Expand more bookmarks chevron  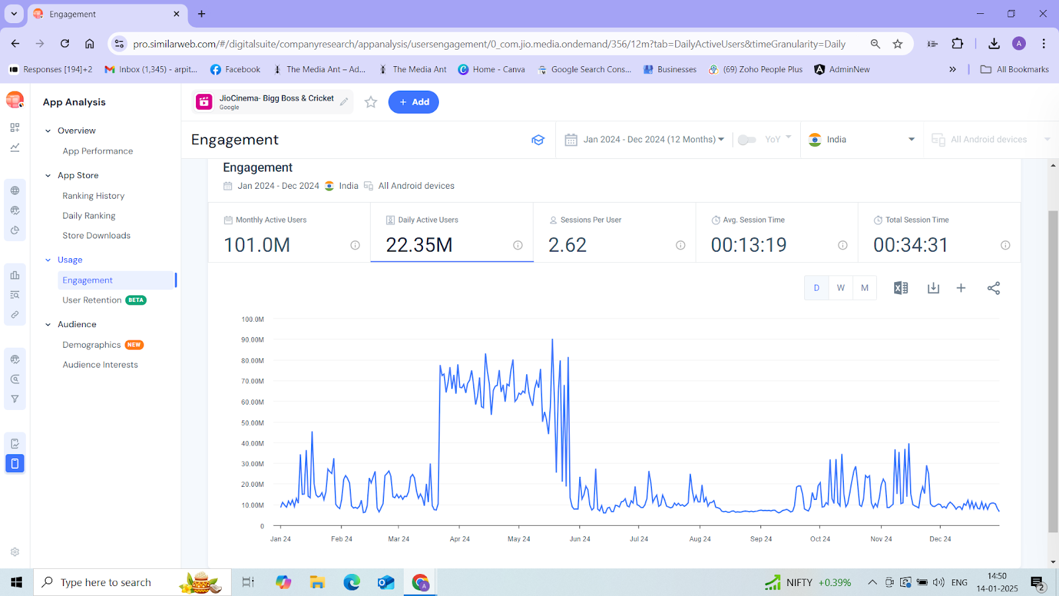952,70
